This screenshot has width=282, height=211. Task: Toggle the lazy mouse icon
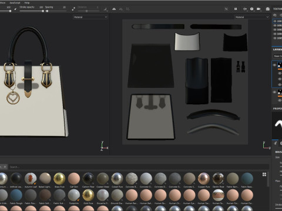[x=73, y=9]
